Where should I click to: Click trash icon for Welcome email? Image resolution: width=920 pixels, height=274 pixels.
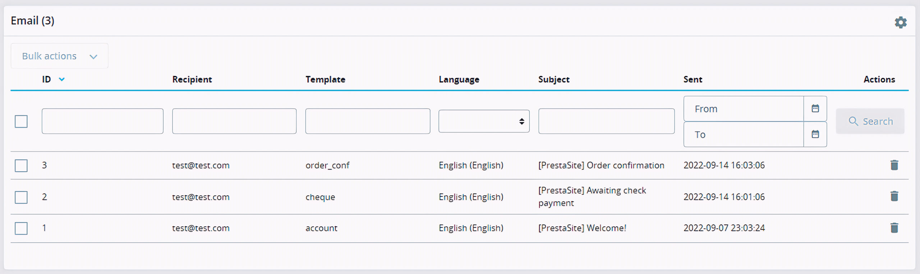click(x=894, y=228)
